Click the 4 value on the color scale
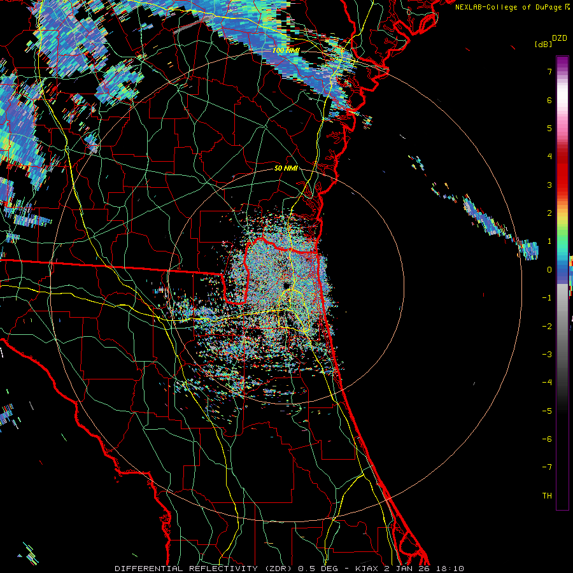This screenshot has height=573, width=573. (549, 157)
